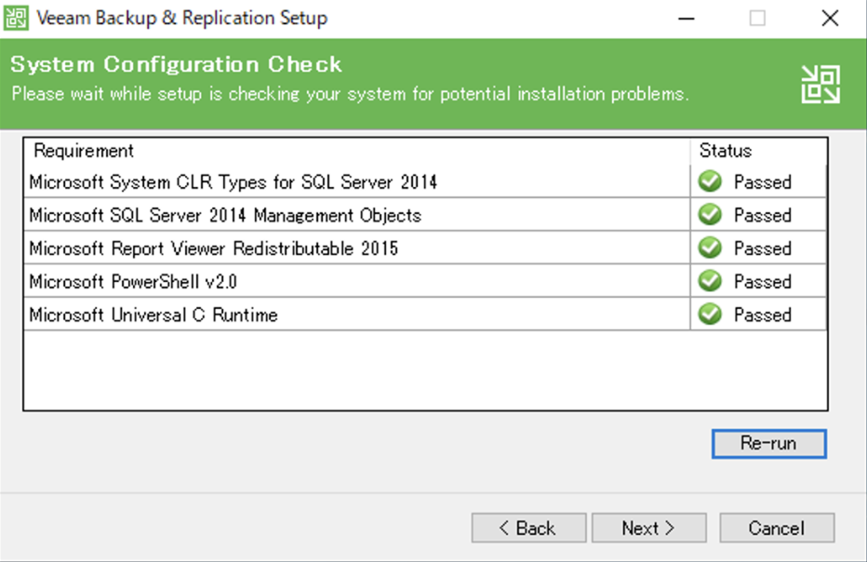Screen dimensions: 867x562
Task: Click Passed status text for Universal C Runtime
Action: coord(763,314)
